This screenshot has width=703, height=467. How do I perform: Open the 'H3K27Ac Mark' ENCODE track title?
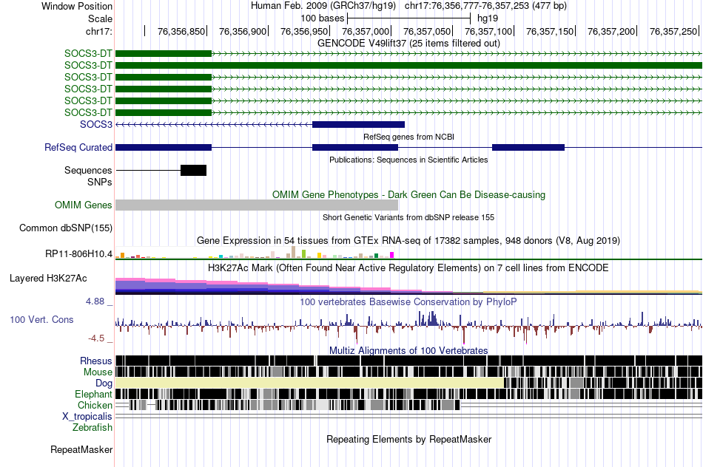(408, 267)
